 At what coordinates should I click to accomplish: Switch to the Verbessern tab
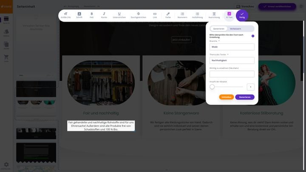point(235,28)
